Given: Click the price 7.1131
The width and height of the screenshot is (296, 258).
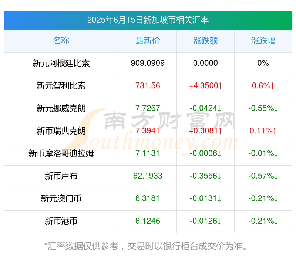Looking at the screenshot, I should [148, 153].
